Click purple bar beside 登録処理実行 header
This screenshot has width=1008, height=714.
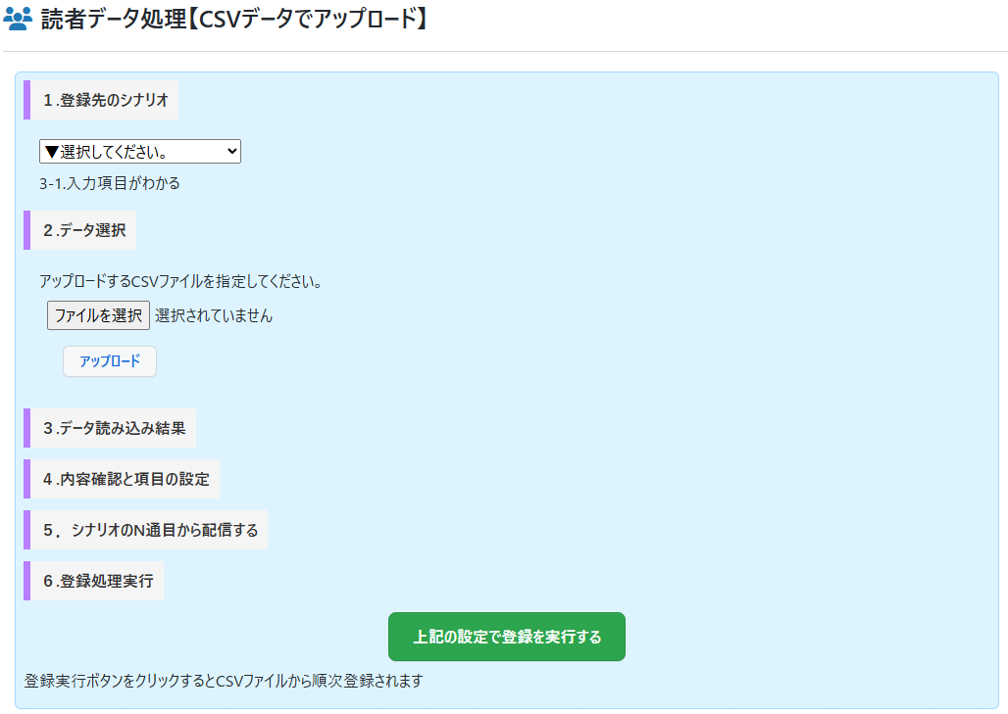pos(27,581)
